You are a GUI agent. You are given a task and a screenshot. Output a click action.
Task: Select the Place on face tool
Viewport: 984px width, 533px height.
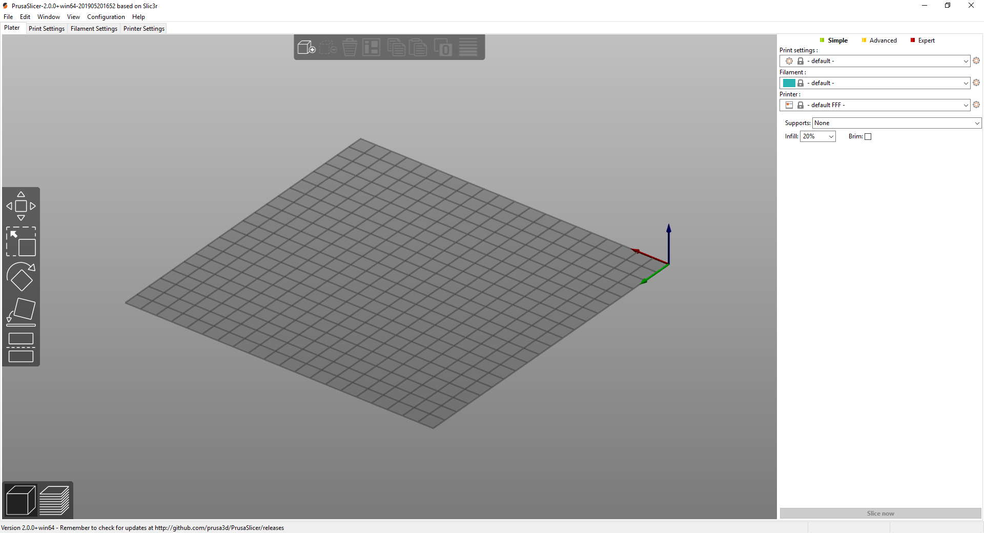tap(21, 312)
